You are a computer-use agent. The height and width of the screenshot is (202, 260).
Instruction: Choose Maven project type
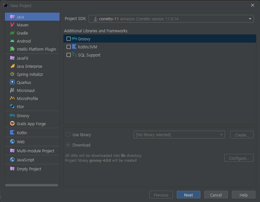32,25
